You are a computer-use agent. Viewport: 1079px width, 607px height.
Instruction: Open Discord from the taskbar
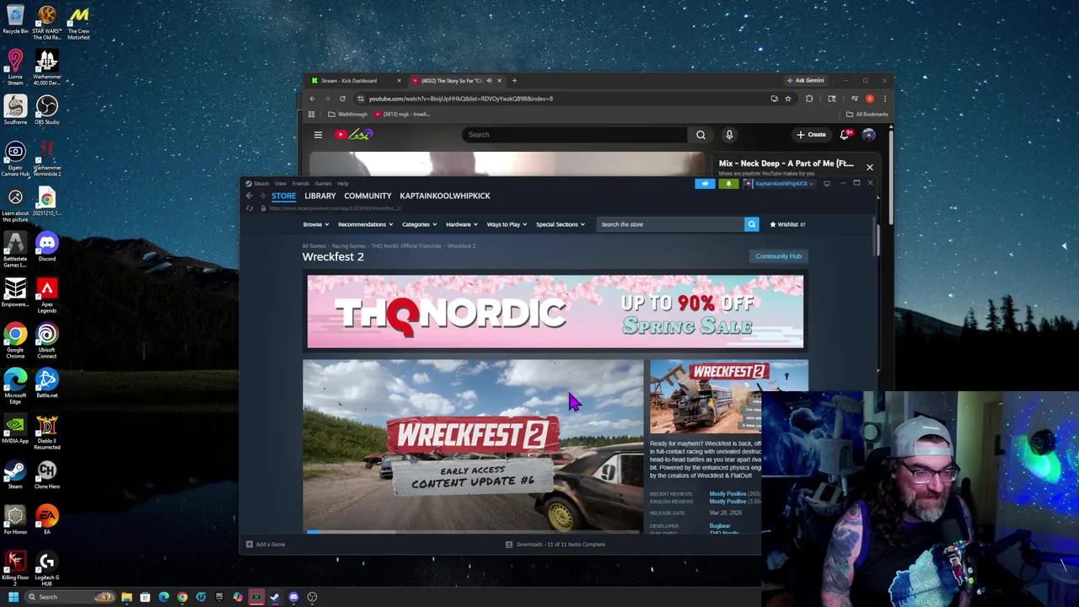[293, 597]
